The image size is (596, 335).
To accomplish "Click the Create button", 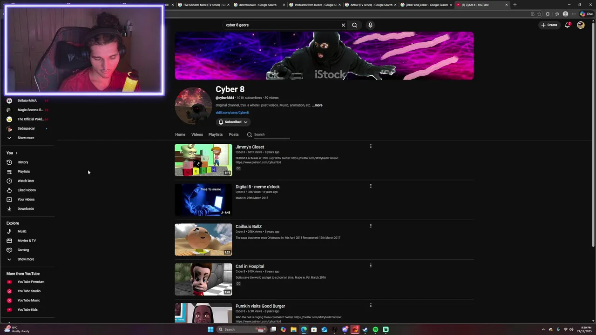I will point(549,25).
